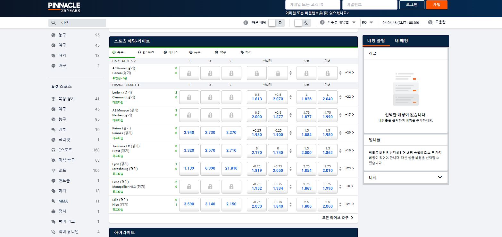
Task: Click the Pinnacle 25 Years logo
Action: point(64,7)
